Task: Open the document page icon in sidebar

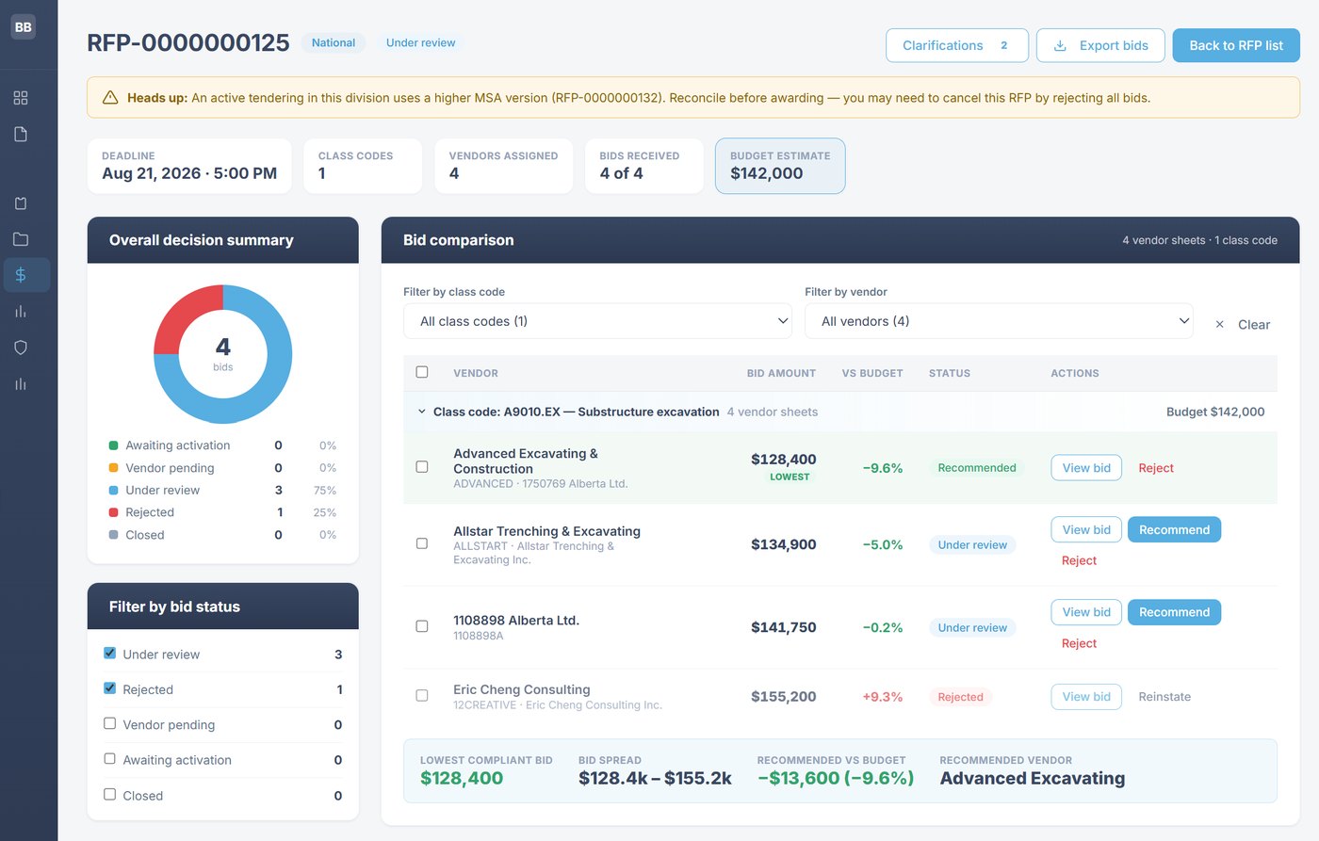Action: point(21,135)
